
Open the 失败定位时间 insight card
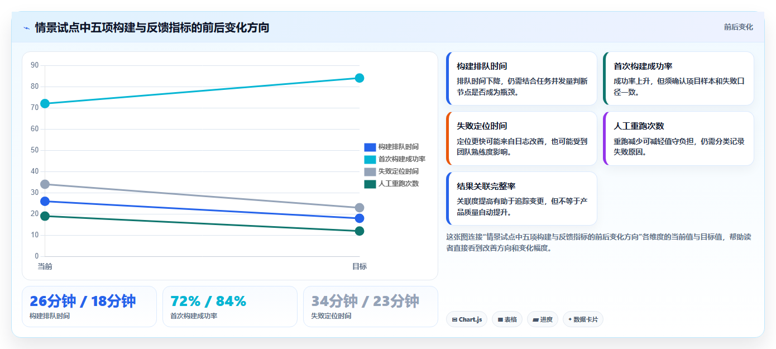pos(521,138)
